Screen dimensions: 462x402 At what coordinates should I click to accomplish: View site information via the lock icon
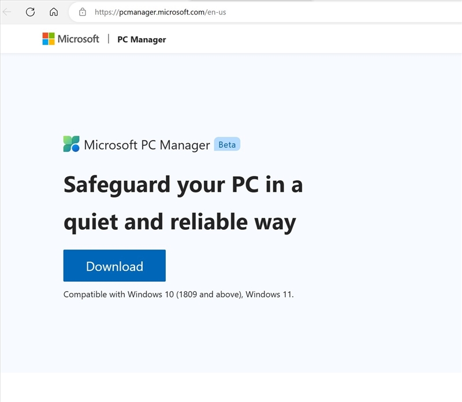83,12
